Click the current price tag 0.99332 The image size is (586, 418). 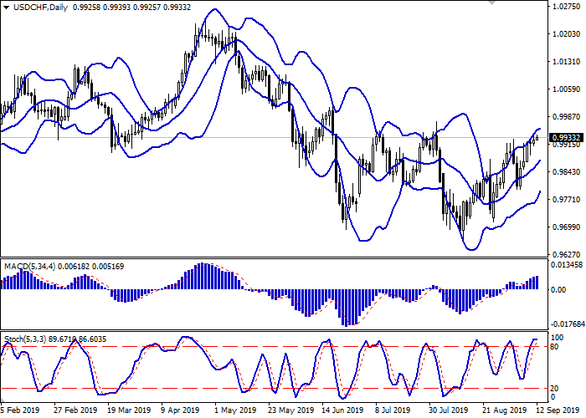pos(566,138)
